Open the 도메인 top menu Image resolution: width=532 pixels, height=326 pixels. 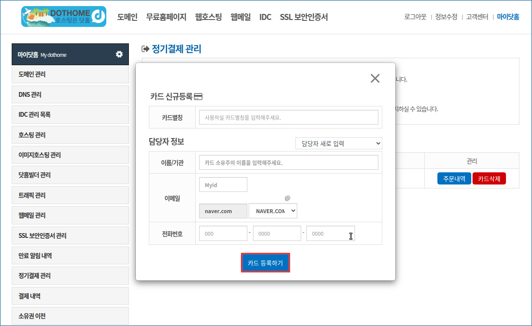coord(127,17)
